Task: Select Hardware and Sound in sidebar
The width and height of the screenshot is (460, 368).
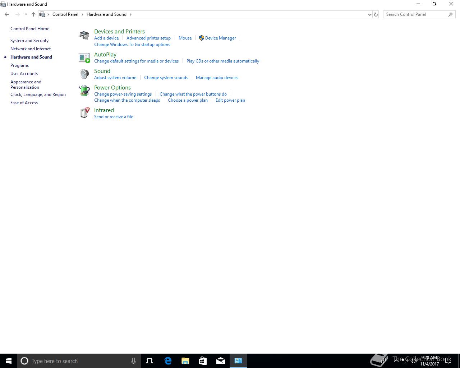Action: tap(31, 57)
